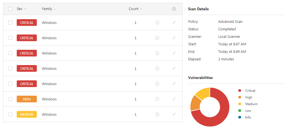Click the pencil edit icon in the MEDIUM row

click(174, 114)
